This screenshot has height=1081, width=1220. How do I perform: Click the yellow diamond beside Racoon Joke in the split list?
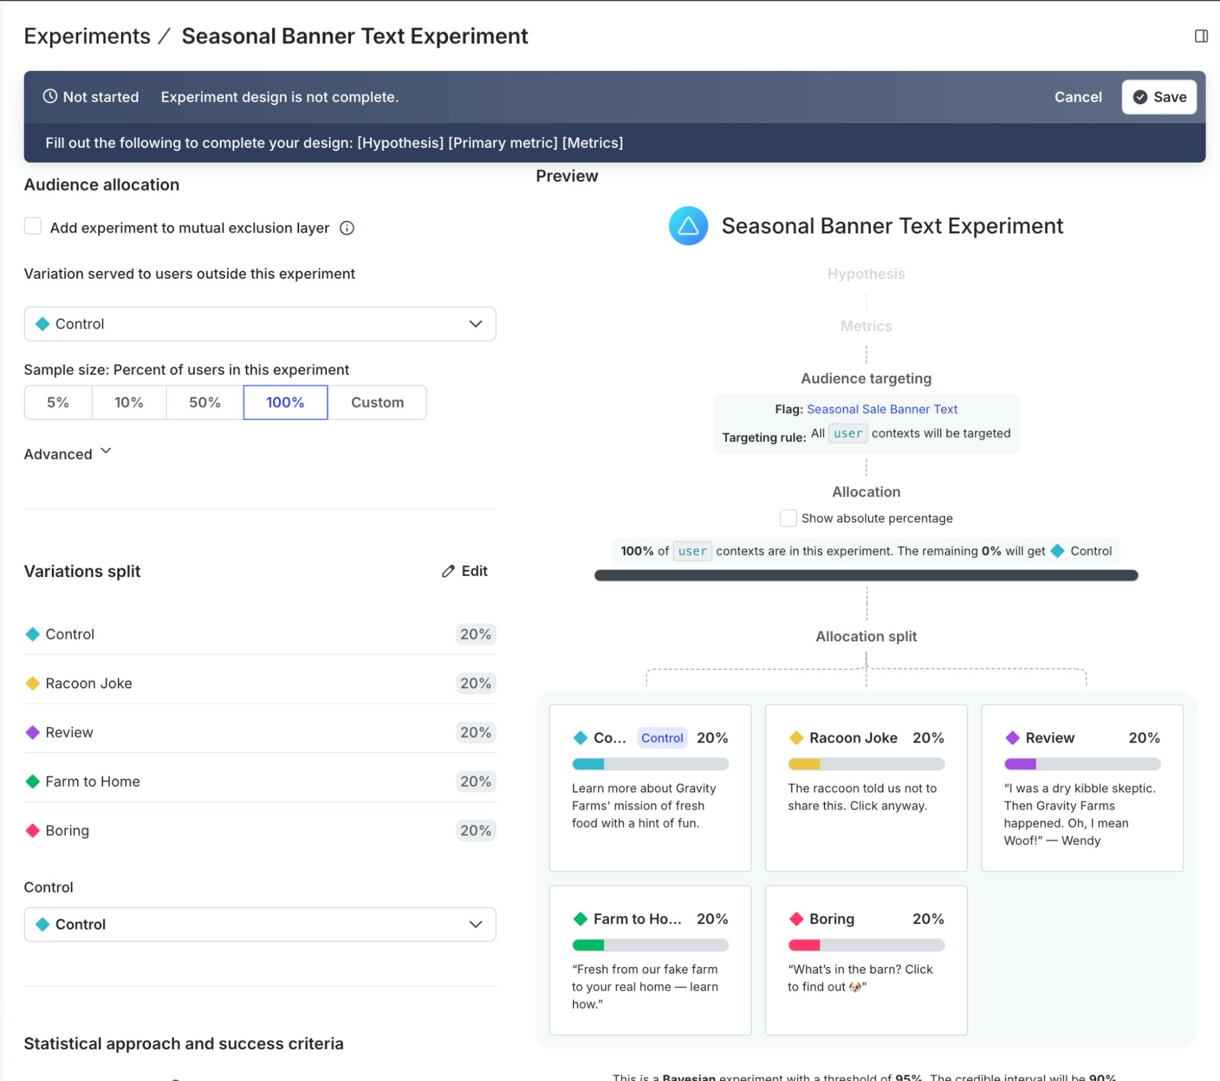(33, 683)
